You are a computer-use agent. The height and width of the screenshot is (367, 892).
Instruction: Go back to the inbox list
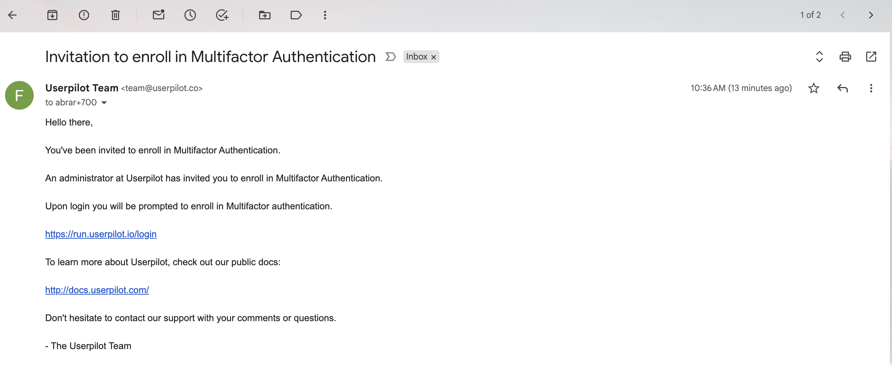point(13,15)
